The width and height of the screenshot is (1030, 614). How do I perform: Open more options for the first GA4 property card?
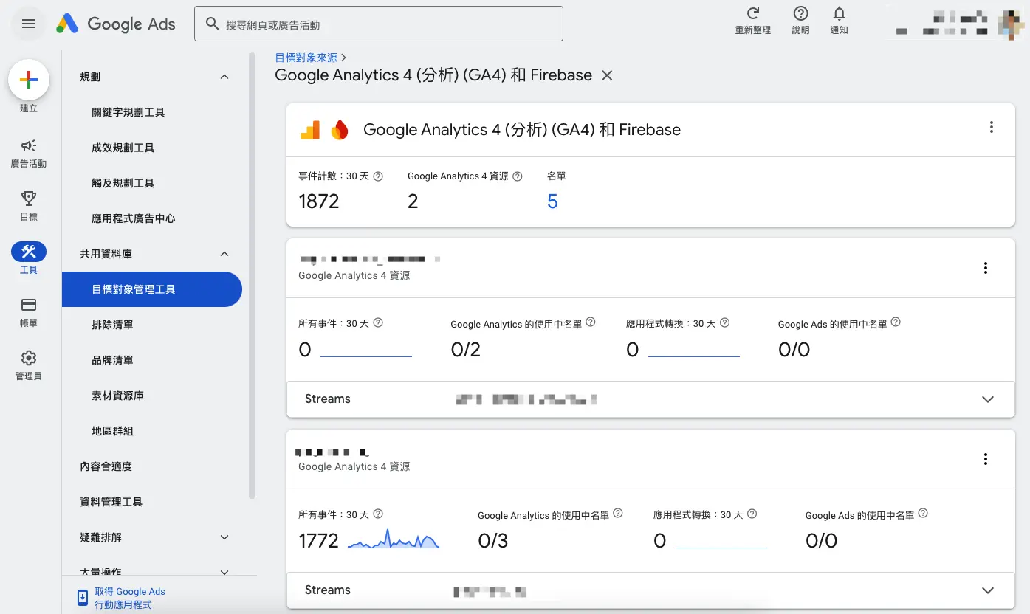pos(986,268)
